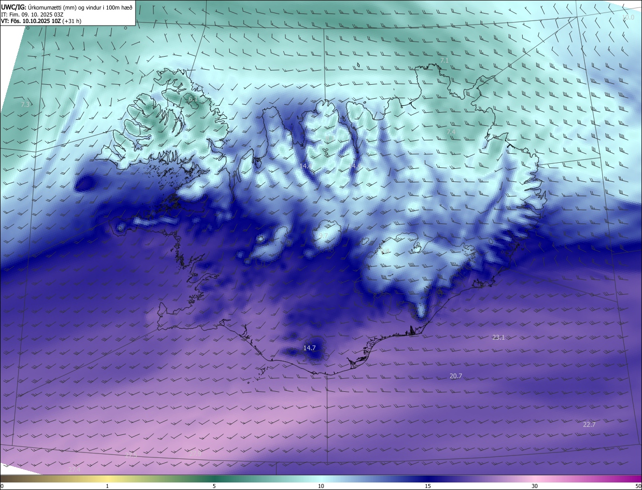Click the 10 tick on the color scale
The width and height of the screenshot is (642, 490).
pyautogui.click(x=321, y=486)
